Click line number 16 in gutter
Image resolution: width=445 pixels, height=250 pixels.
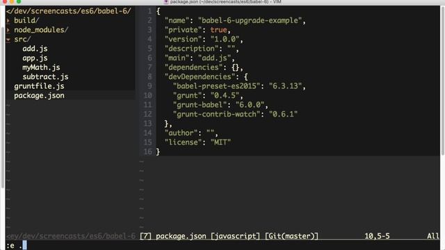[x=148, y=151]
